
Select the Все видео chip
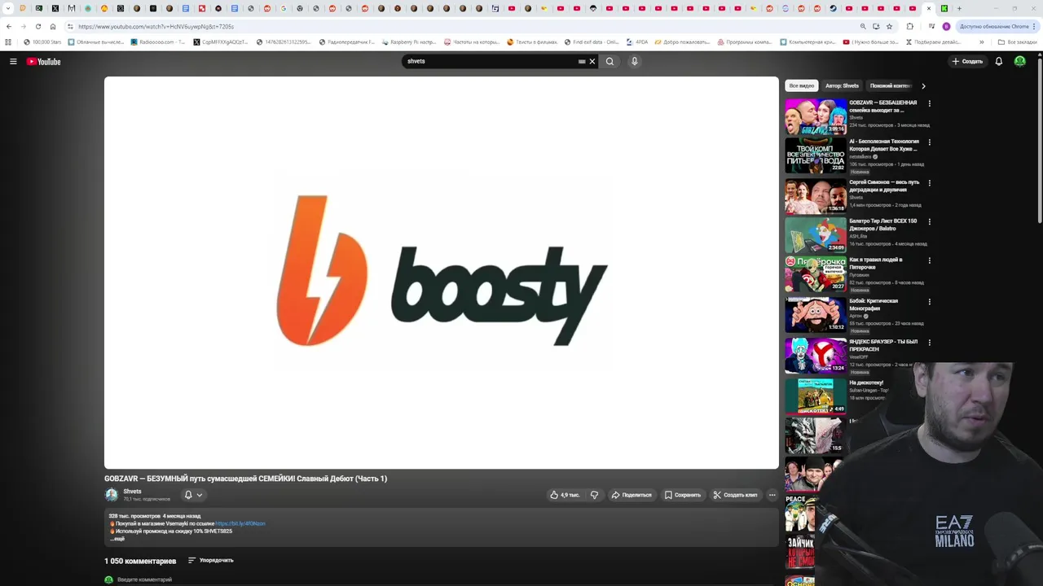coord(801,85)
